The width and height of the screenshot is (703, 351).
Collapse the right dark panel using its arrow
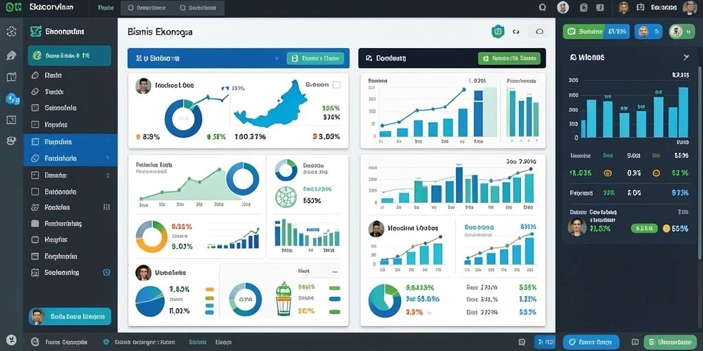686,57
